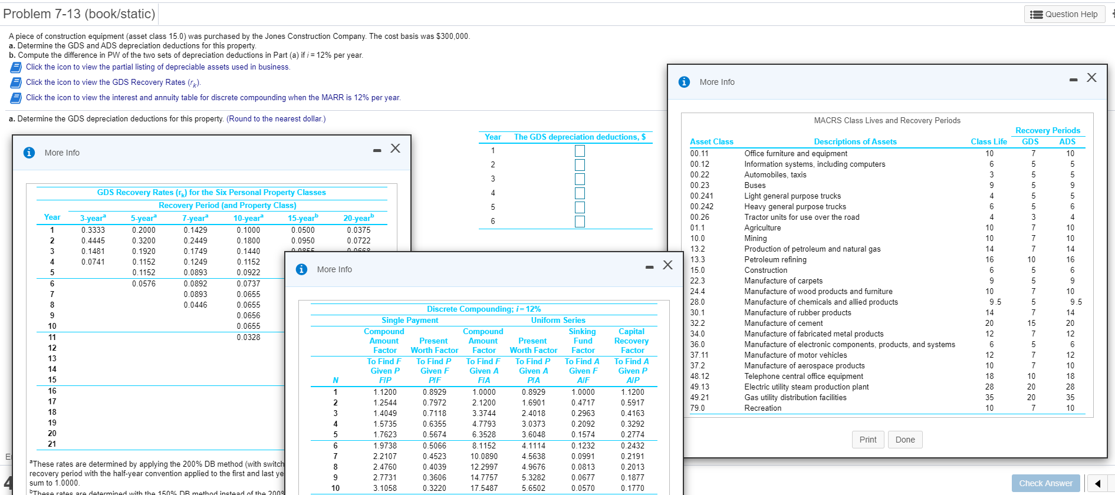Click the Year 3 GDS deduction field

coord(580,179)
